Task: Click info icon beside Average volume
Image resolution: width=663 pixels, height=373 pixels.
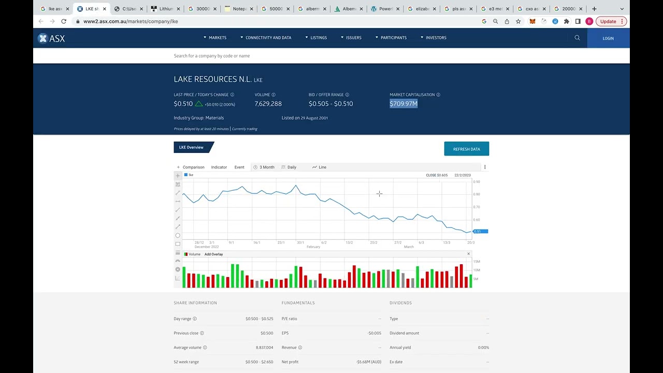Action: 205,348
